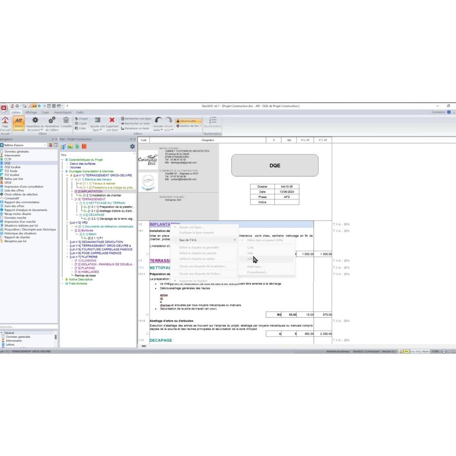The image size is (456, 456).
Task: Click Rechercher une ligne in ribbon
Action: (x=135, y=118)
